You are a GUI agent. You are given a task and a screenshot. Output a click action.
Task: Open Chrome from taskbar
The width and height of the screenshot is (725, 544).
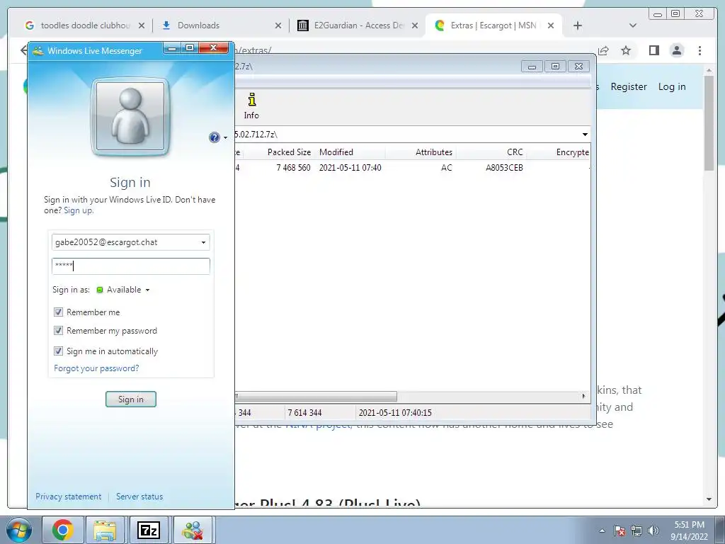click(x=62, y=530)
